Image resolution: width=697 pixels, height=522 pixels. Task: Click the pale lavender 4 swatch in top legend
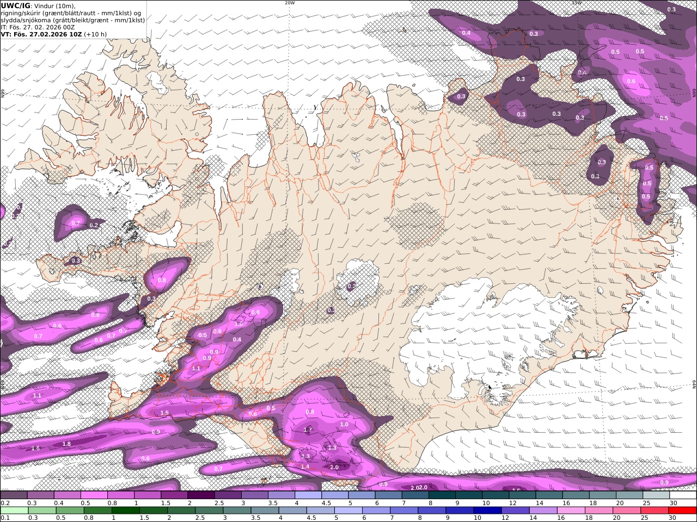(x=308, y=495)
